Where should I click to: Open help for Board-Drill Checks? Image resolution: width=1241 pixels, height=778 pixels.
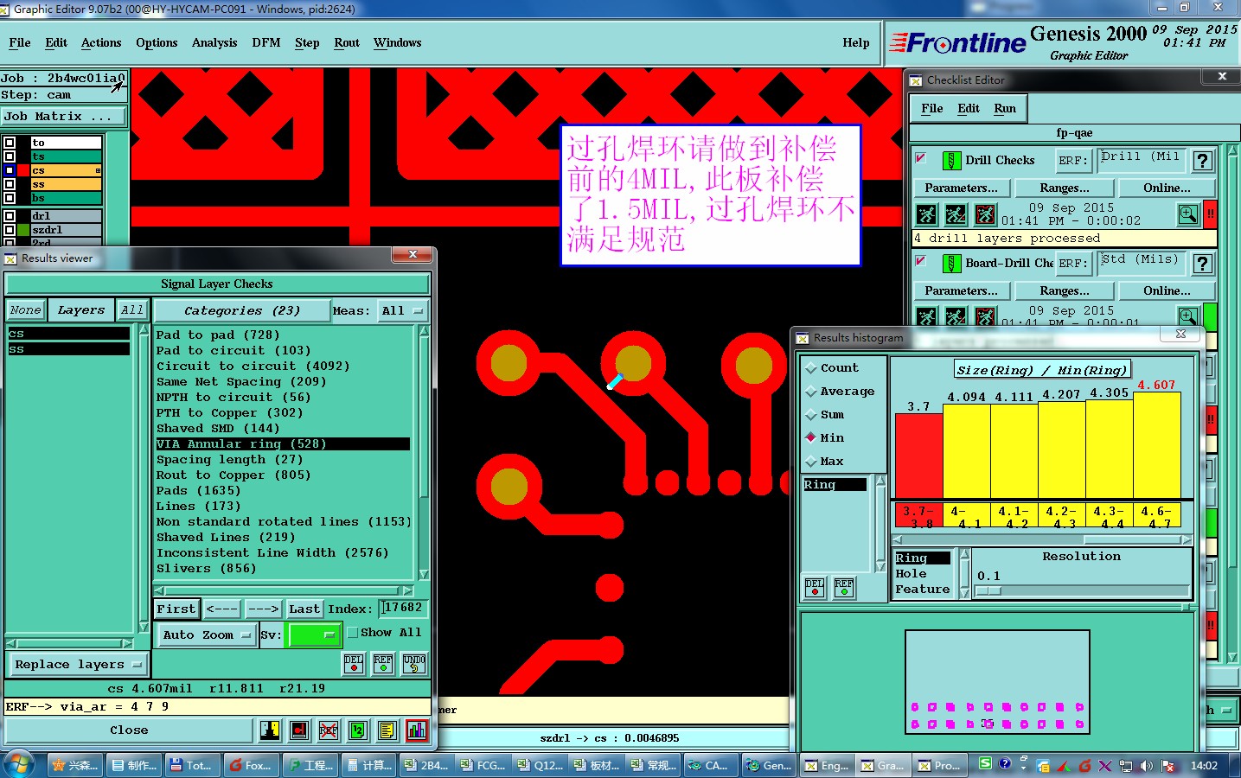1202,264
